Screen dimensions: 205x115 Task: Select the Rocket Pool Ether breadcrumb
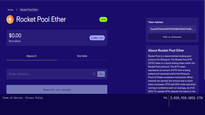[x=29, y=10]
